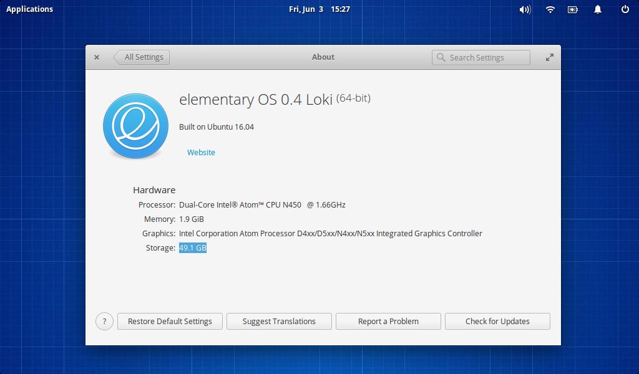Open the notifications bell indicator

pos(597,9)
